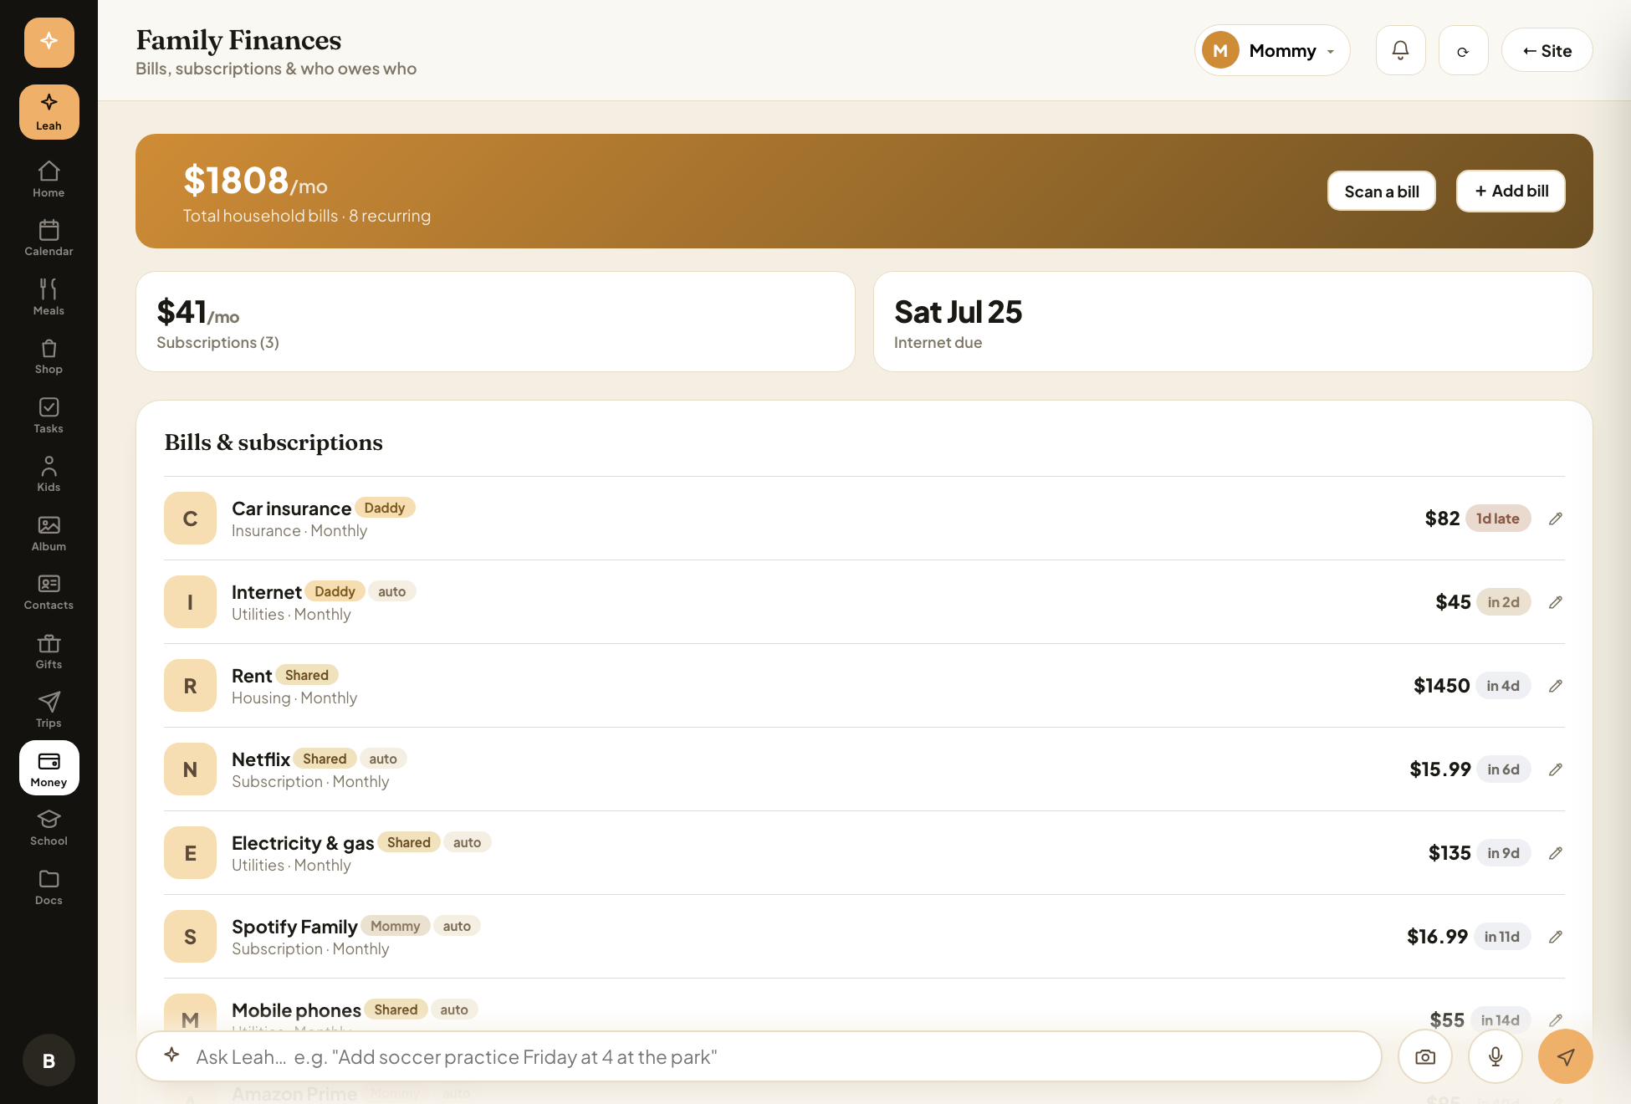The height and width of the screenshot is (1104, 1631).
Task: Edit the Electricity & gas bill
Action: tap(1555, 853)
